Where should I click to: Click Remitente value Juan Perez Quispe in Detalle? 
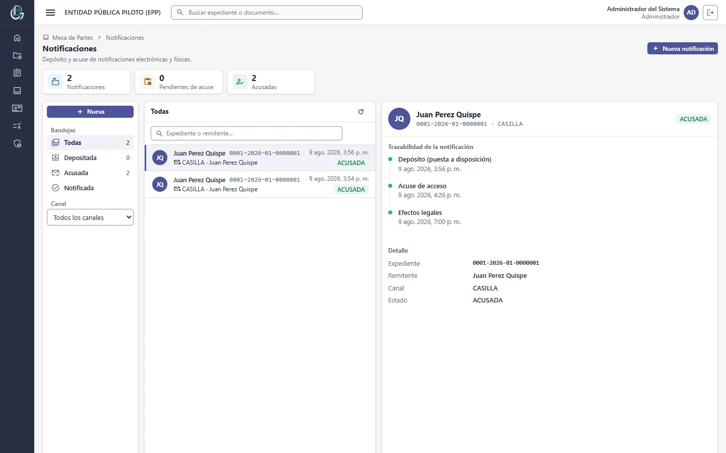[x=500, y=275]
